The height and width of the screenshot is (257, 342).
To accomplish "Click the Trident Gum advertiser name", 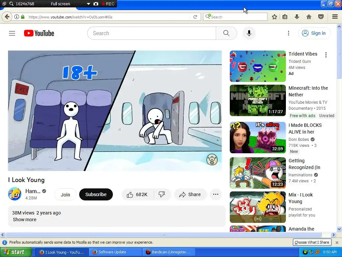I will click(300, 62).
